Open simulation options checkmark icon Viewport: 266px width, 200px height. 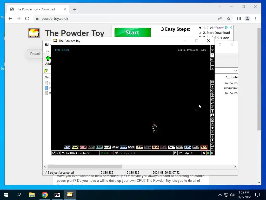tap(204, 153)
